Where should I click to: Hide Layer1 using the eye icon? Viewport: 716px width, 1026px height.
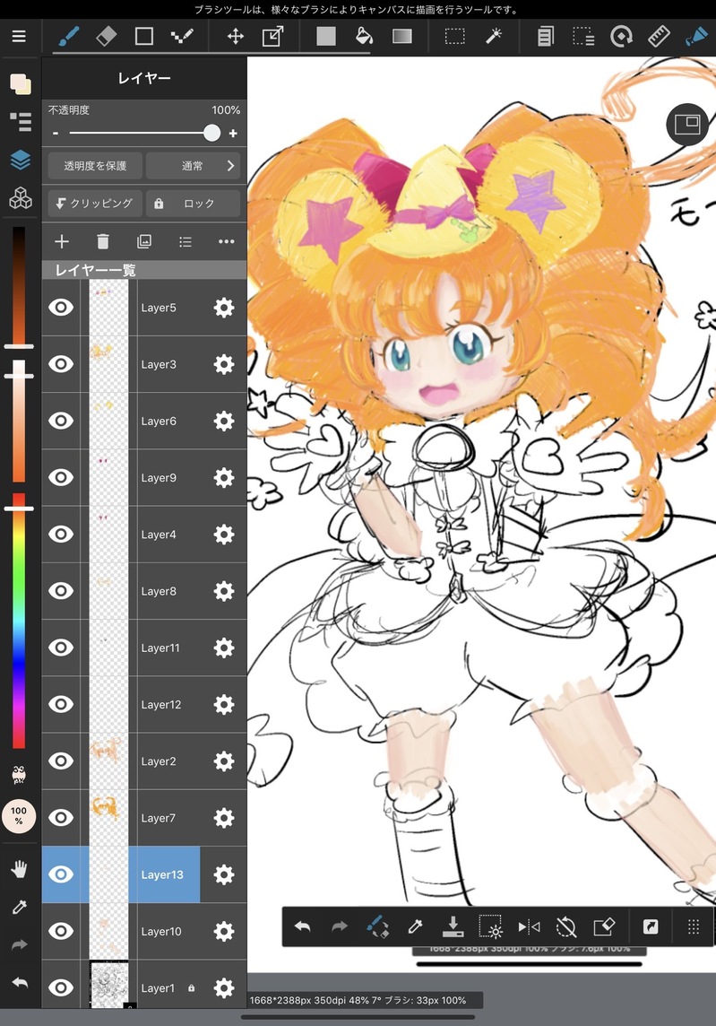tap(61, 987)
